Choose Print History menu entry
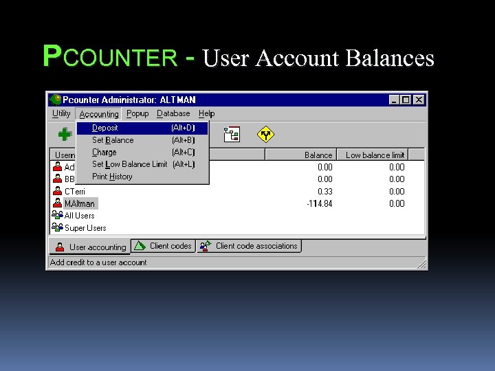 (x=142, y=177)
